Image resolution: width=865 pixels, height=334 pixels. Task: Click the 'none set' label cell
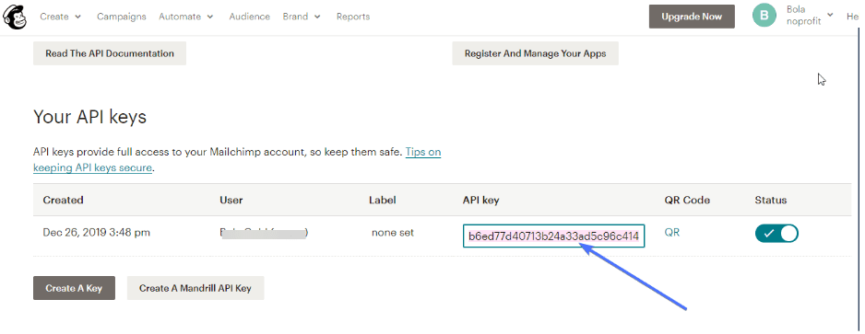click(393, 232)
